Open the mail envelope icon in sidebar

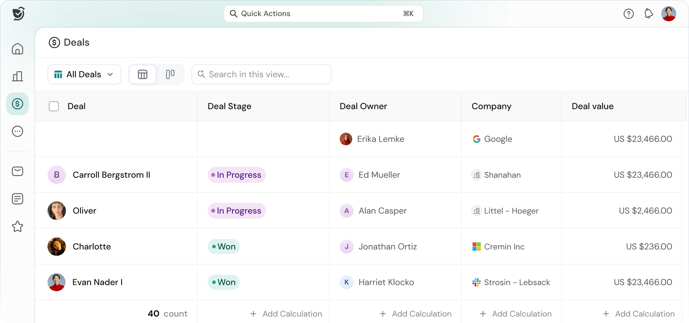[x=18, y=171]
